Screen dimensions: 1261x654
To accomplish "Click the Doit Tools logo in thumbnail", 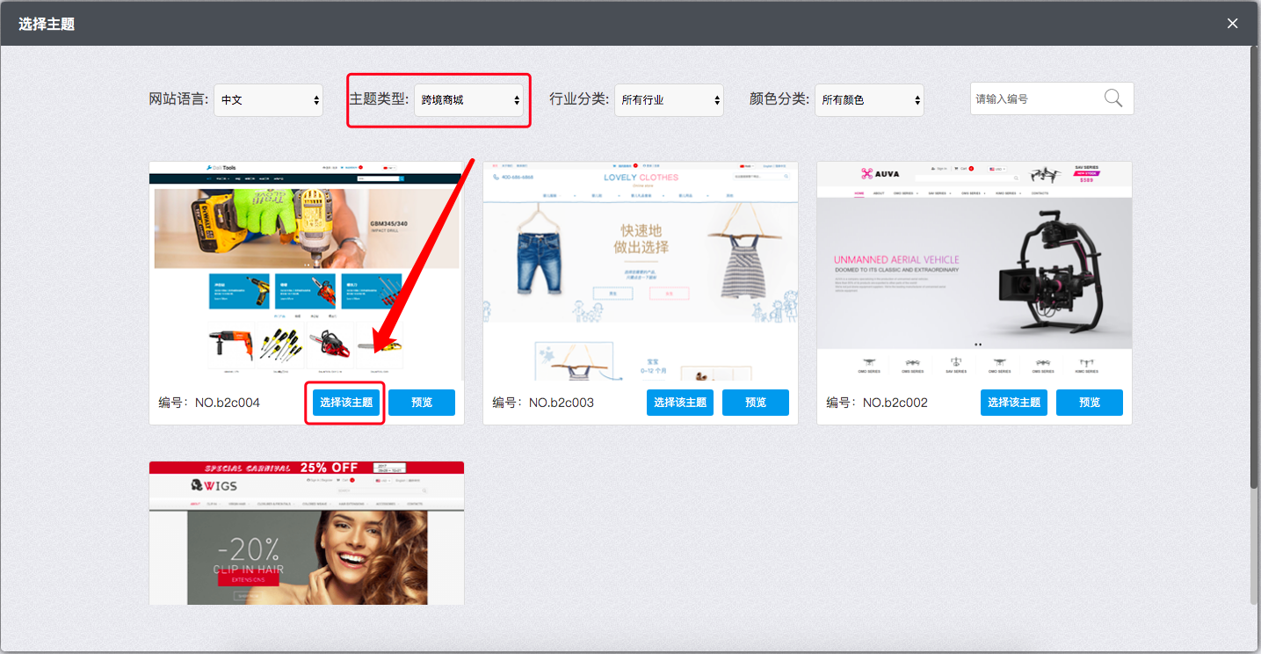I will pos(221,168).
